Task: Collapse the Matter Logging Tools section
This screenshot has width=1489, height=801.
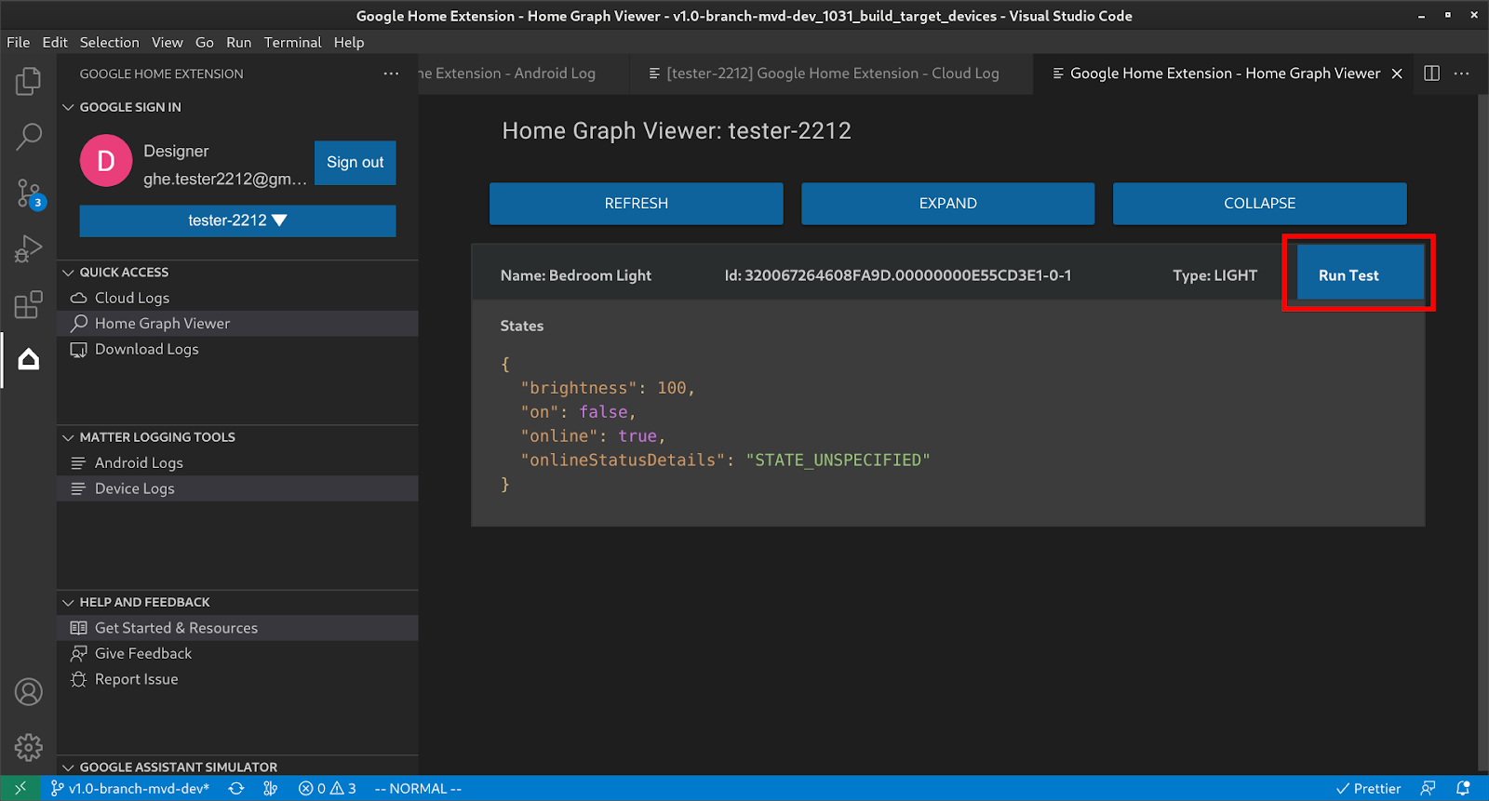Action: tap(68, 437)
